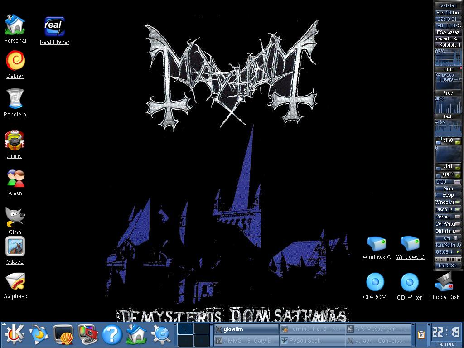Open the Windows C drive icon

377,244
